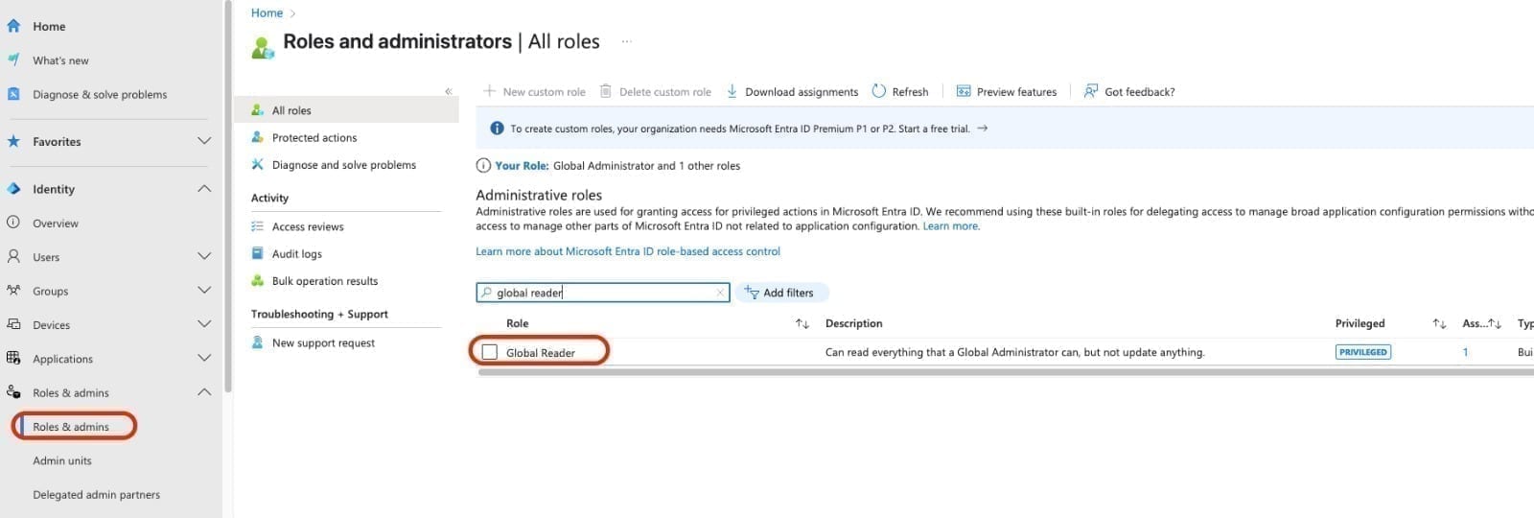Viewport: 1534px width, 518px height.
Task: Open the ellipsis menu beside All roles
Action: pos(626,41)
